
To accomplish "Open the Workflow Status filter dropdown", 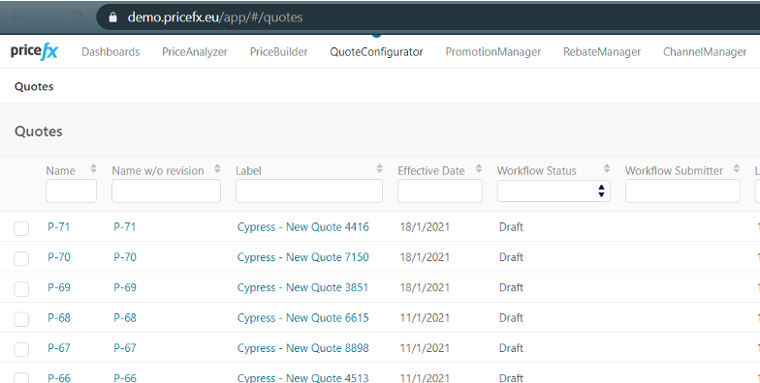I will (554, 191).
